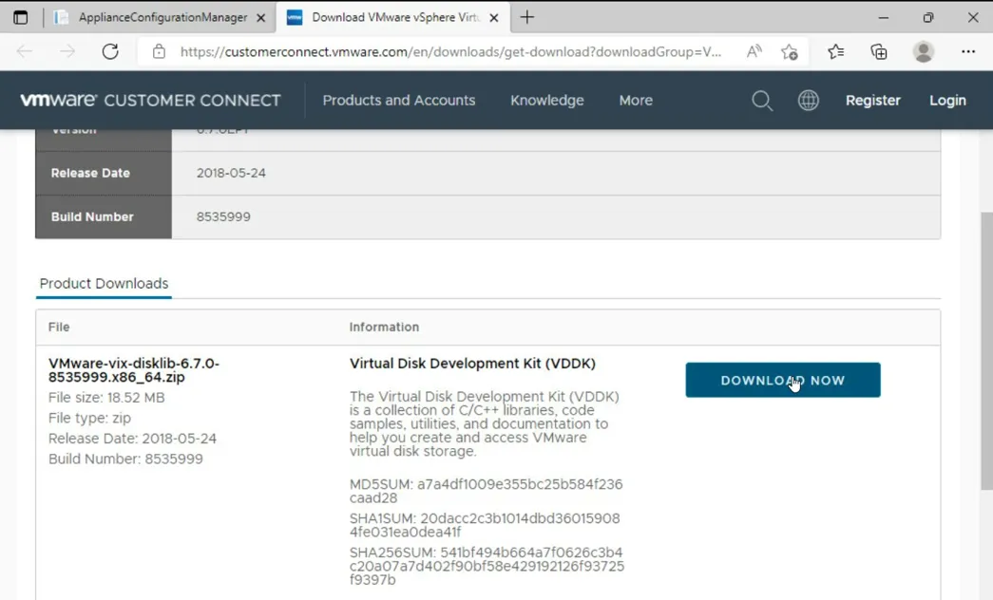Viewport: 993px width, 600px height.
Task: Click the Release Date row label
Action: click(90, 173)
